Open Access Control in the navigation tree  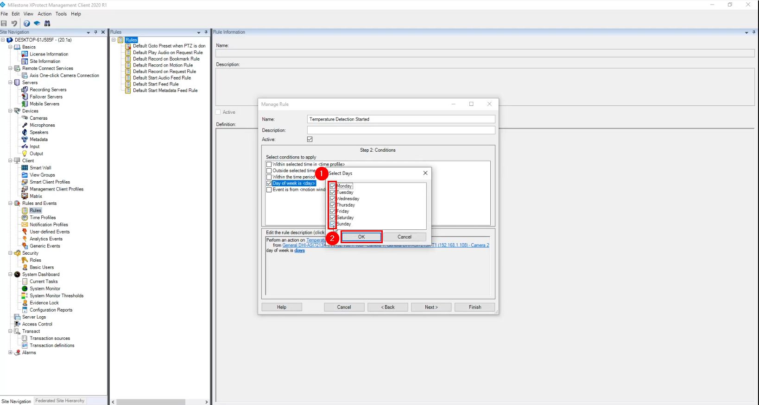[x=37, y=324]
